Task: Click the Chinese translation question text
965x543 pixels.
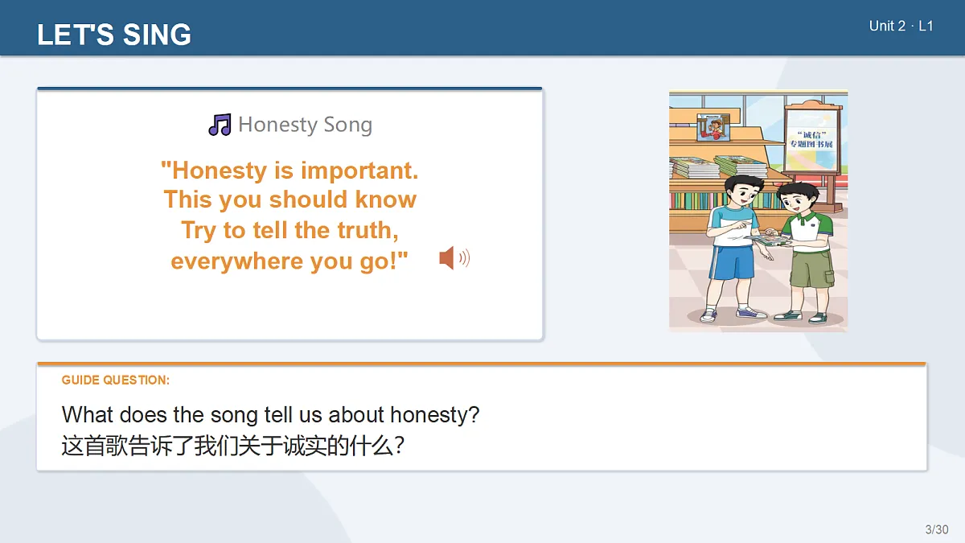Action: click(232, 446)
